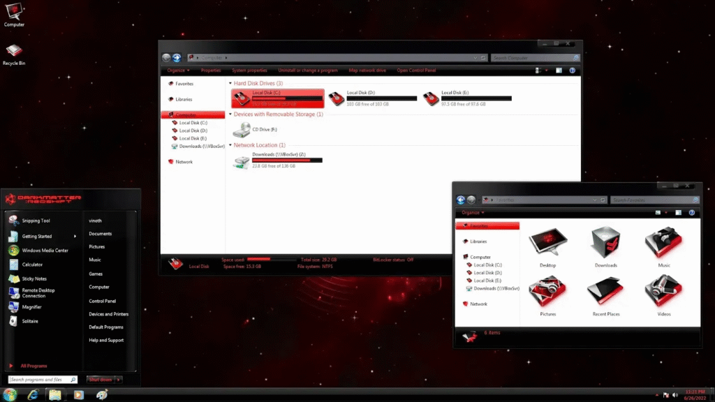This screenshot has height=402, width=715.
Task: Click Control Panel in Start menu
Action: (102, 301)
